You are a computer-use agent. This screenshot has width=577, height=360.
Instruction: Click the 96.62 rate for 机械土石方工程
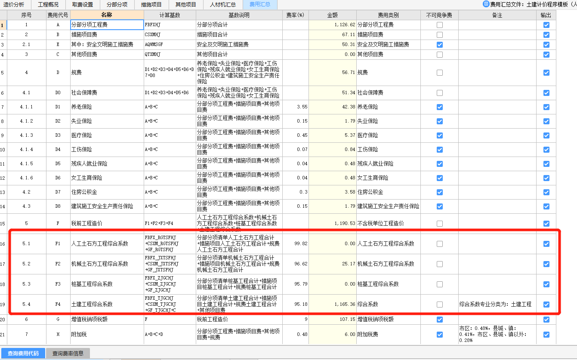[295, 264]
